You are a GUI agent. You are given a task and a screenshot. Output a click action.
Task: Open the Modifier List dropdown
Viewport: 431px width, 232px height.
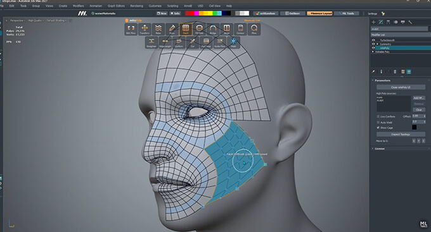pyautogui.click(x=401, y=35)
